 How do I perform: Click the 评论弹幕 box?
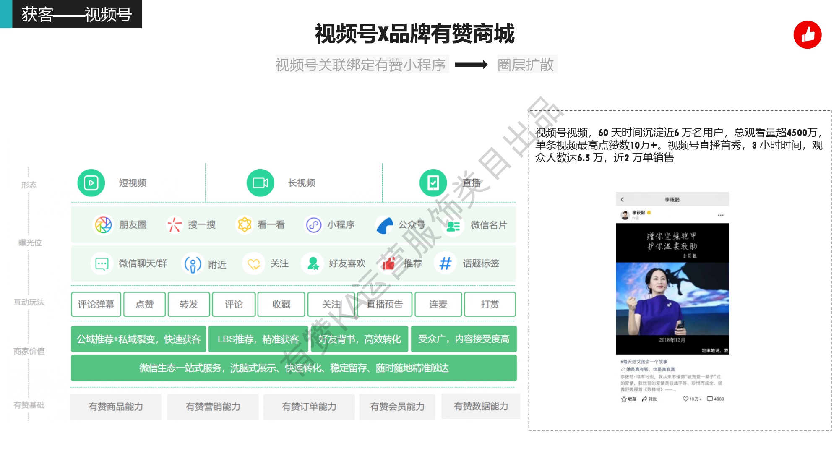[96, 304]
